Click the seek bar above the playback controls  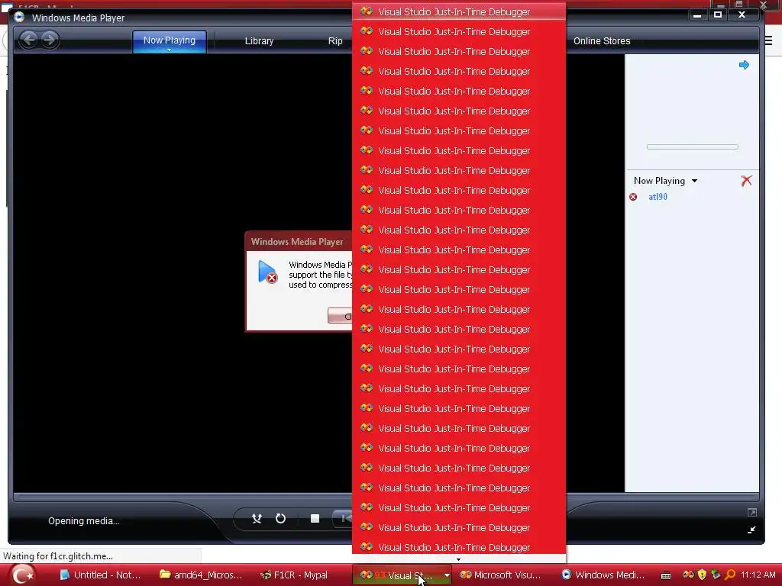[x=183, y=497]
